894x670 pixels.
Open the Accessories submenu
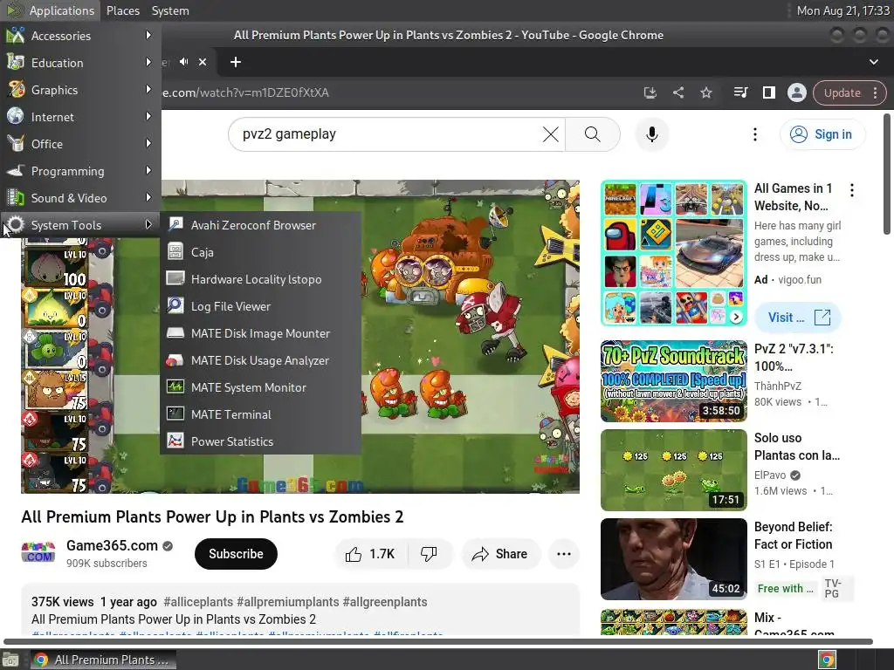pos(80,35)
